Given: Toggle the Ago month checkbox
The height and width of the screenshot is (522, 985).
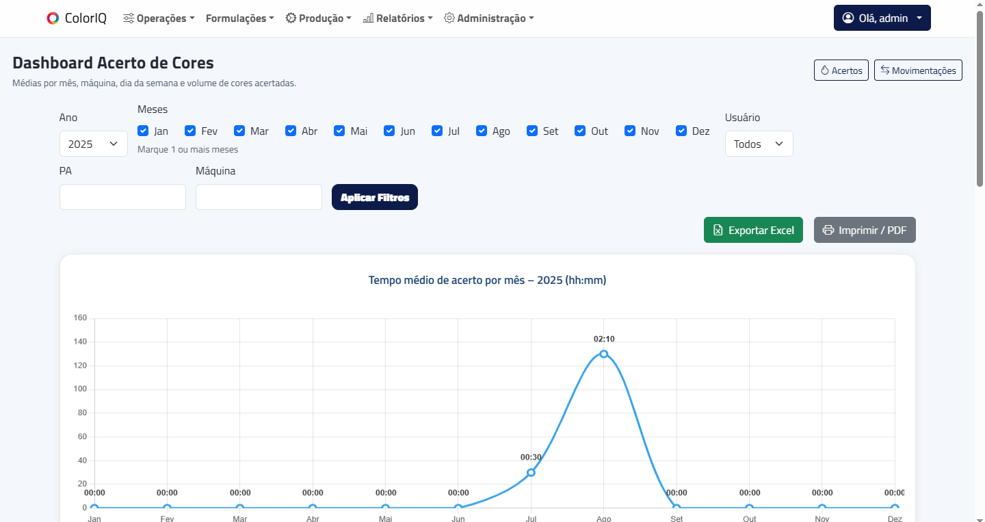Looking at the screenshot, I should pyautogui.click(x=482, y=131).
